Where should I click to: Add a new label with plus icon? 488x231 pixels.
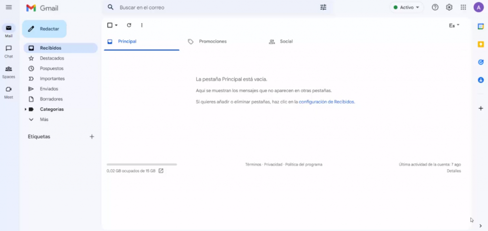click(92, 137)
